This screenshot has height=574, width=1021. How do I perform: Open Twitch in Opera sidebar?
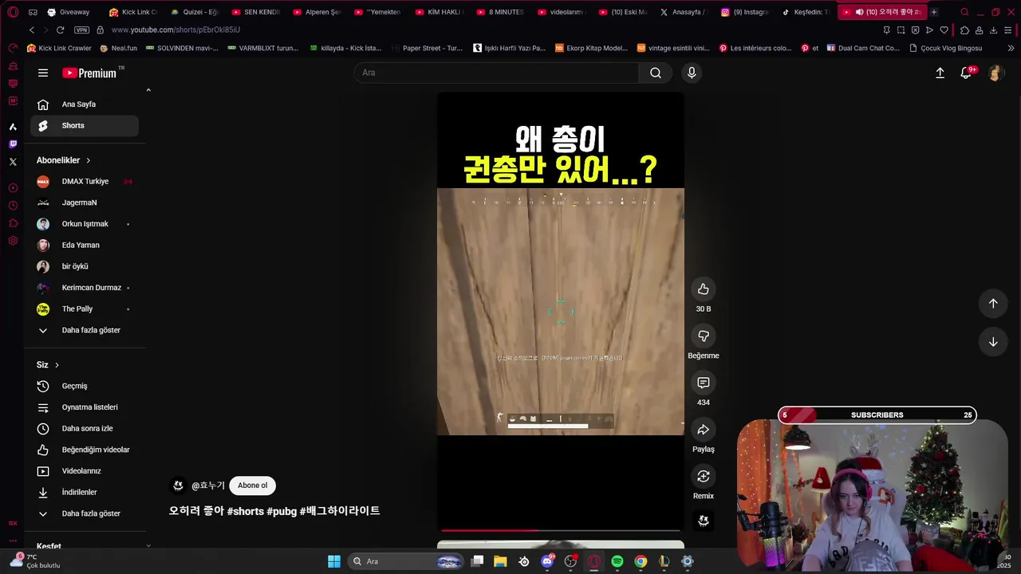13,144
